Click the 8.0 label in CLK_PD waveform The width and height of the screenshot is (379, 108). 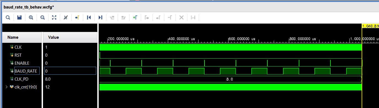click(230, 79)
